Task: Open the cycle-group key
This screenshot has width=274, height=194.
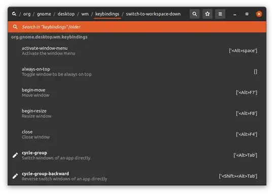Action: pos(137,156)
